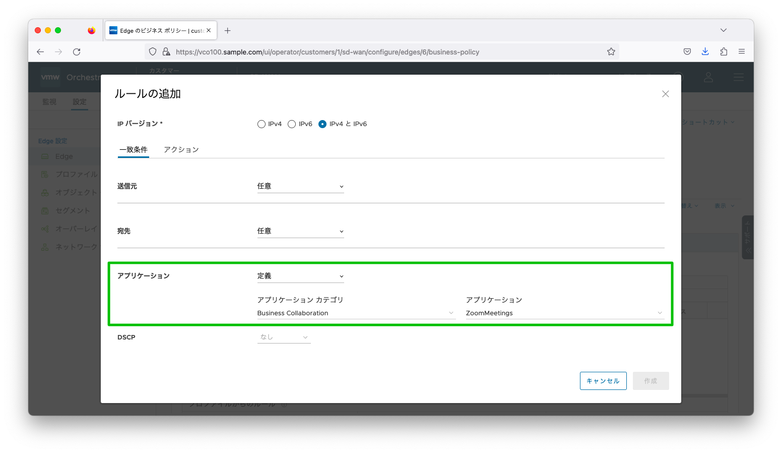The height and width of the screenshot is (453, 782).
Task: Open the 監視 tab
Action: click(49, 102)
